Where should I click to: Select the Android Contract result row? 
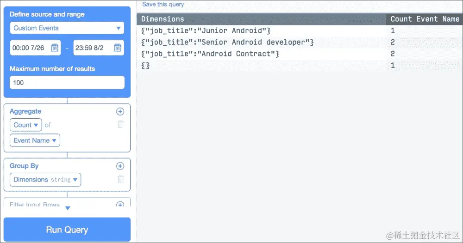pyautogui.click(x=300, y=54)
